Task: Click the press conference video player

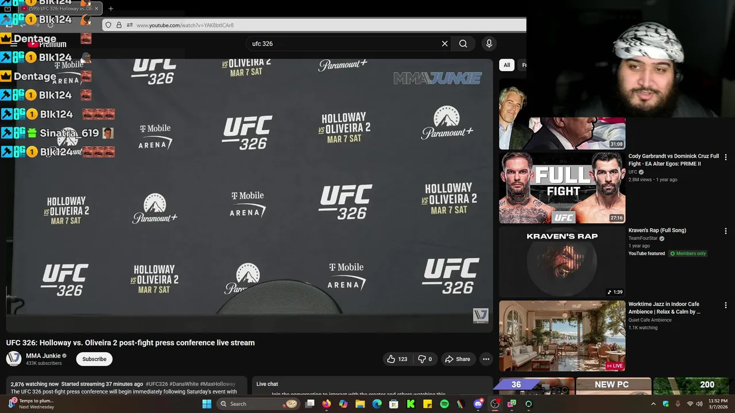Action: [x=249, y=195]
